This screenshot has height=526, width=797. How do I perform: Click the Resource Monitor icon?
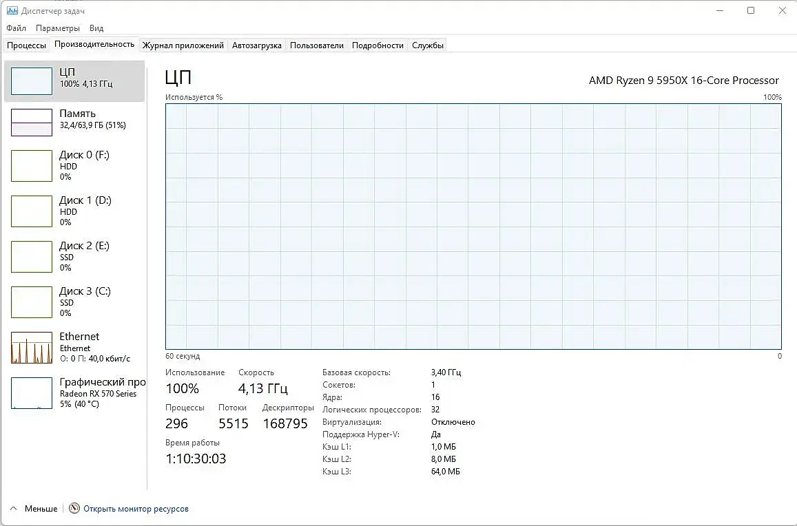[74, 509]
